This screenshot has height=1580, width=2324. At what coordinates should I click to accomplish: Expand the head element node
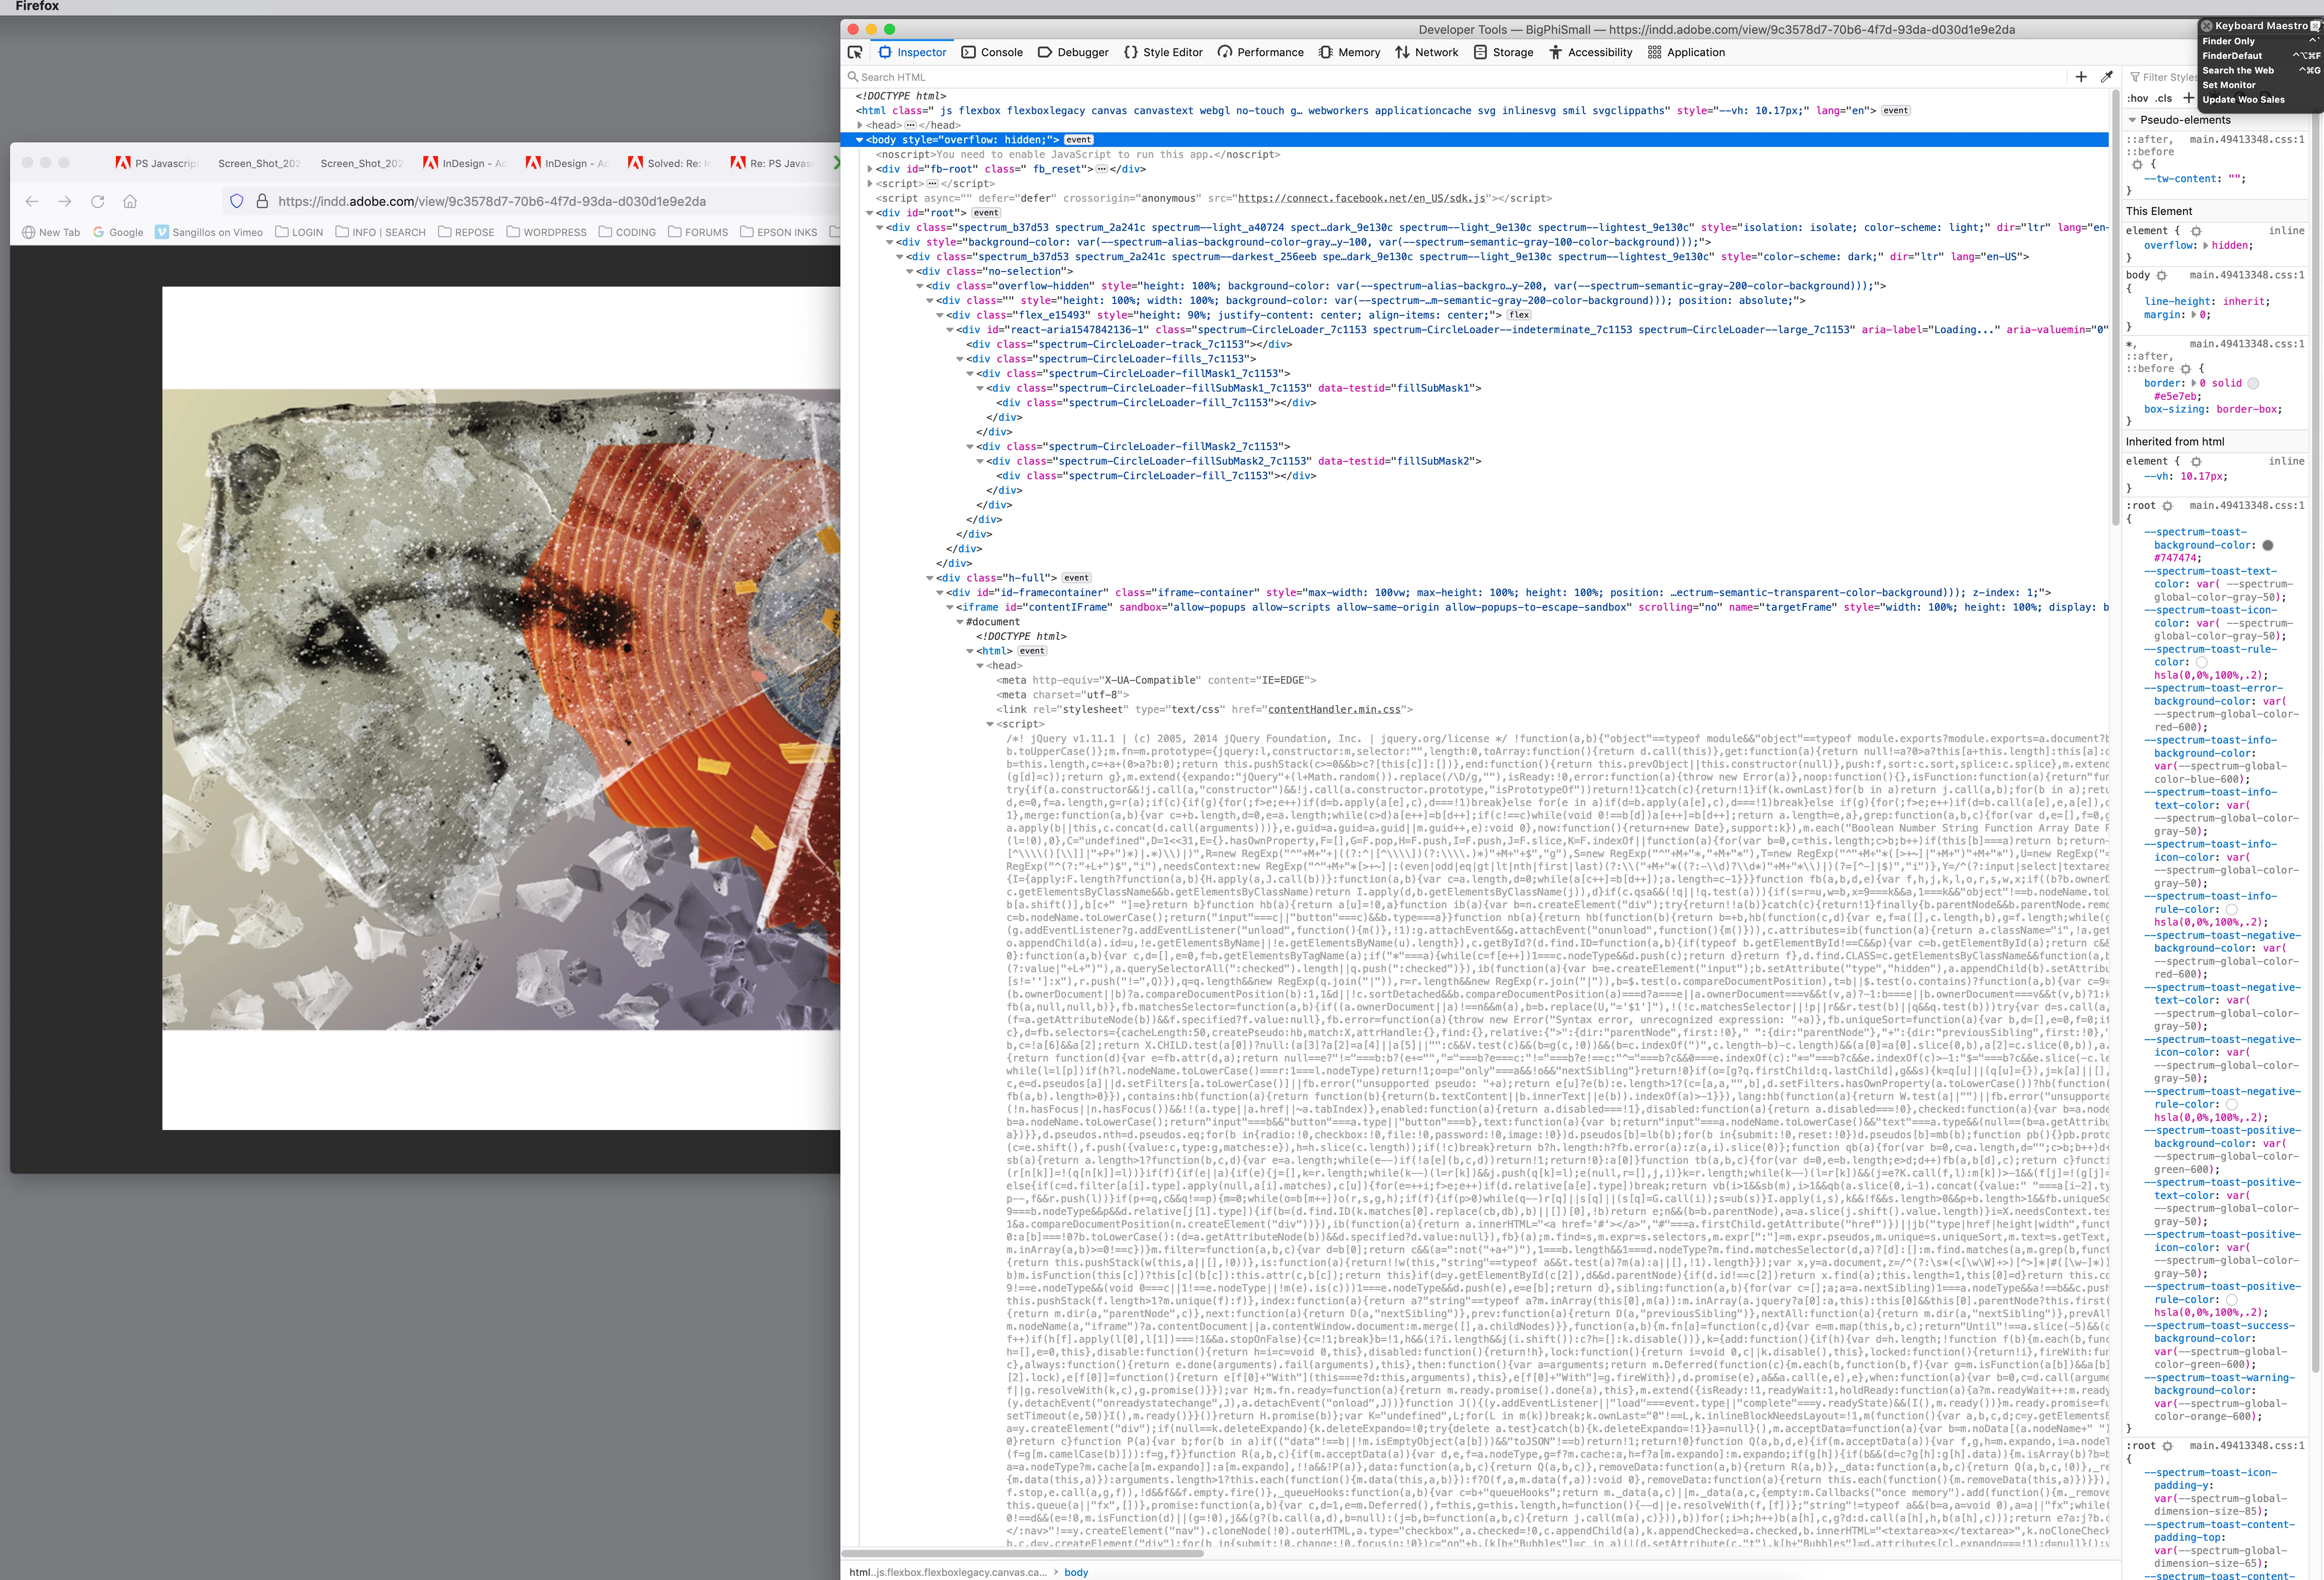860,125
